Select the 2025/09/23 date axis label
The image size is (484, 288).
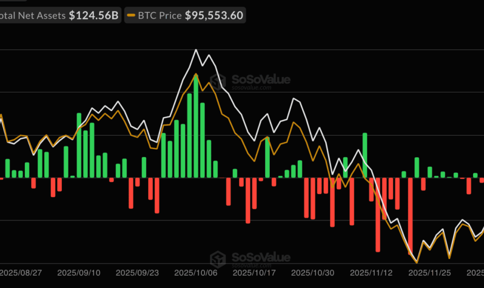137,272
